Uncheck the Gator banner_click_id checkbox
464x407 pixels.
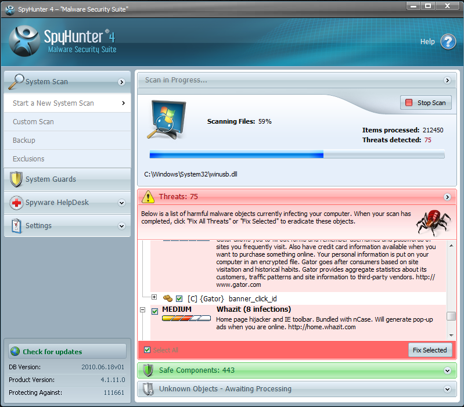pos(179,298)
